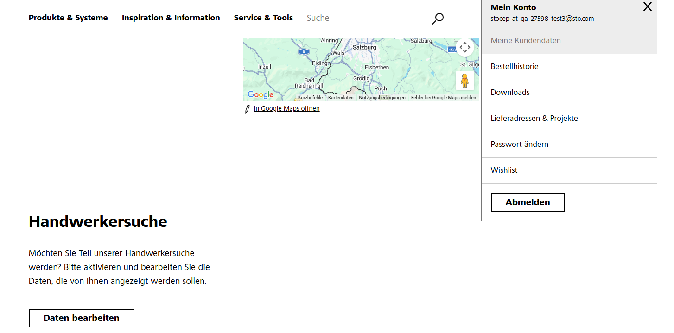
Task: Click the Abmelden button
Action: [x=528, y=202]
